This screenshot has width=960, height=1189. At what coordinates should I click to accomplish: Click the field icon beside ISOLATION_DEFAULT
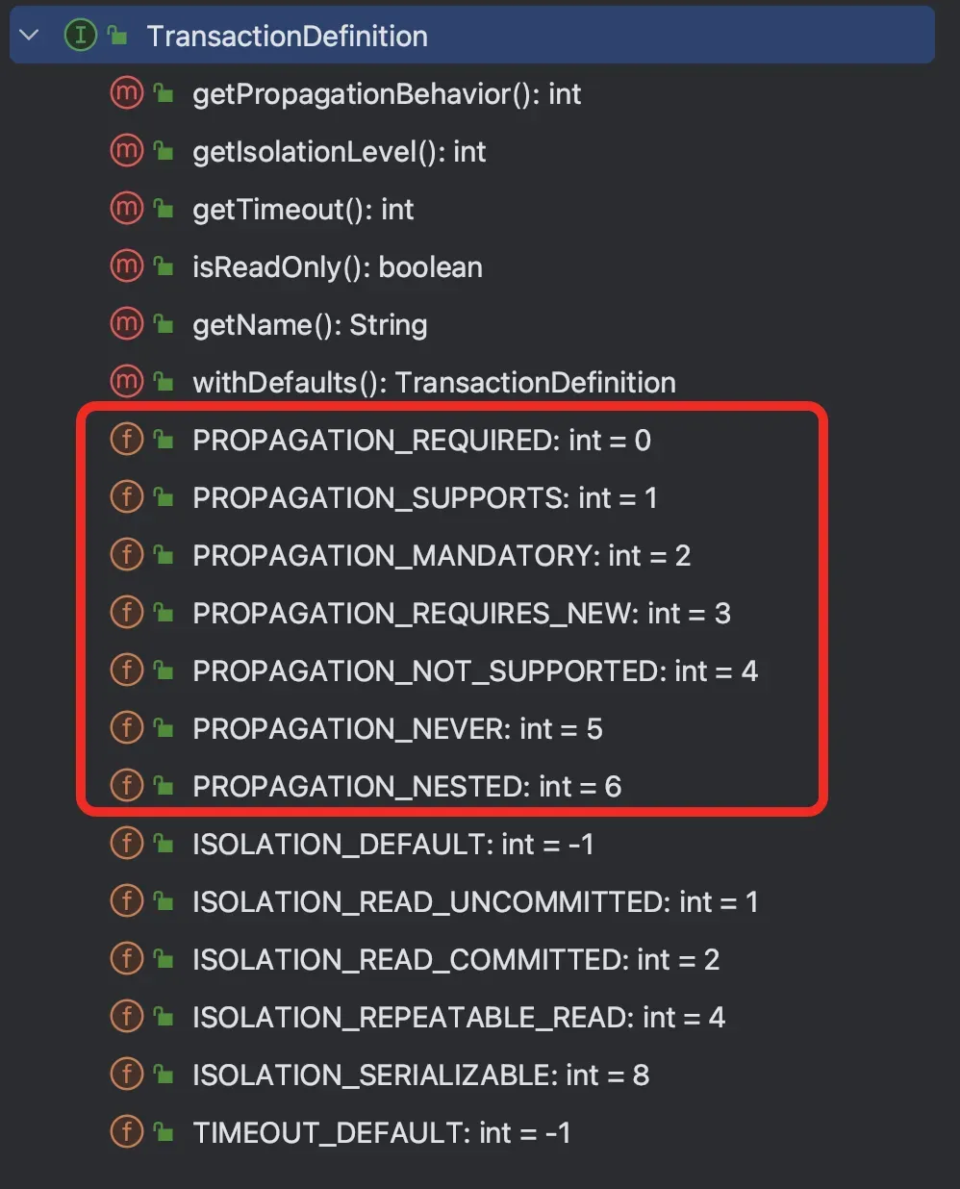126,843
